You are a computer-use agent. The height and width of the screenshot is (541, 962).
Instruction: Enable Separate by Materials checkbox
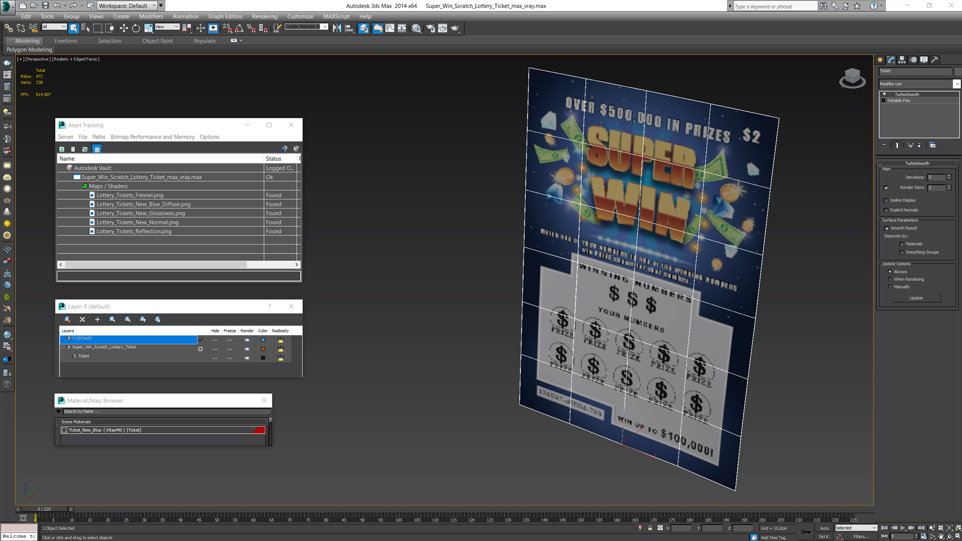click(x=902, y=244)
